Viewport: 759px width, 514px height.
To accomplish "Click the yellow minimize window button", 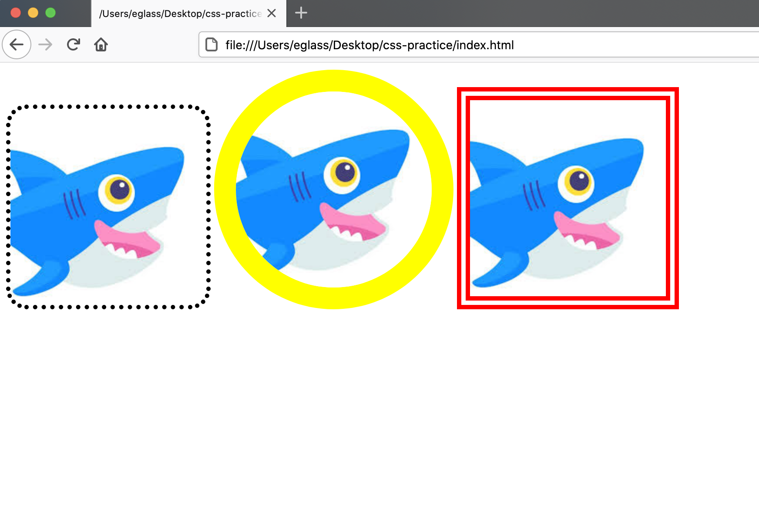I will point(33,13).
